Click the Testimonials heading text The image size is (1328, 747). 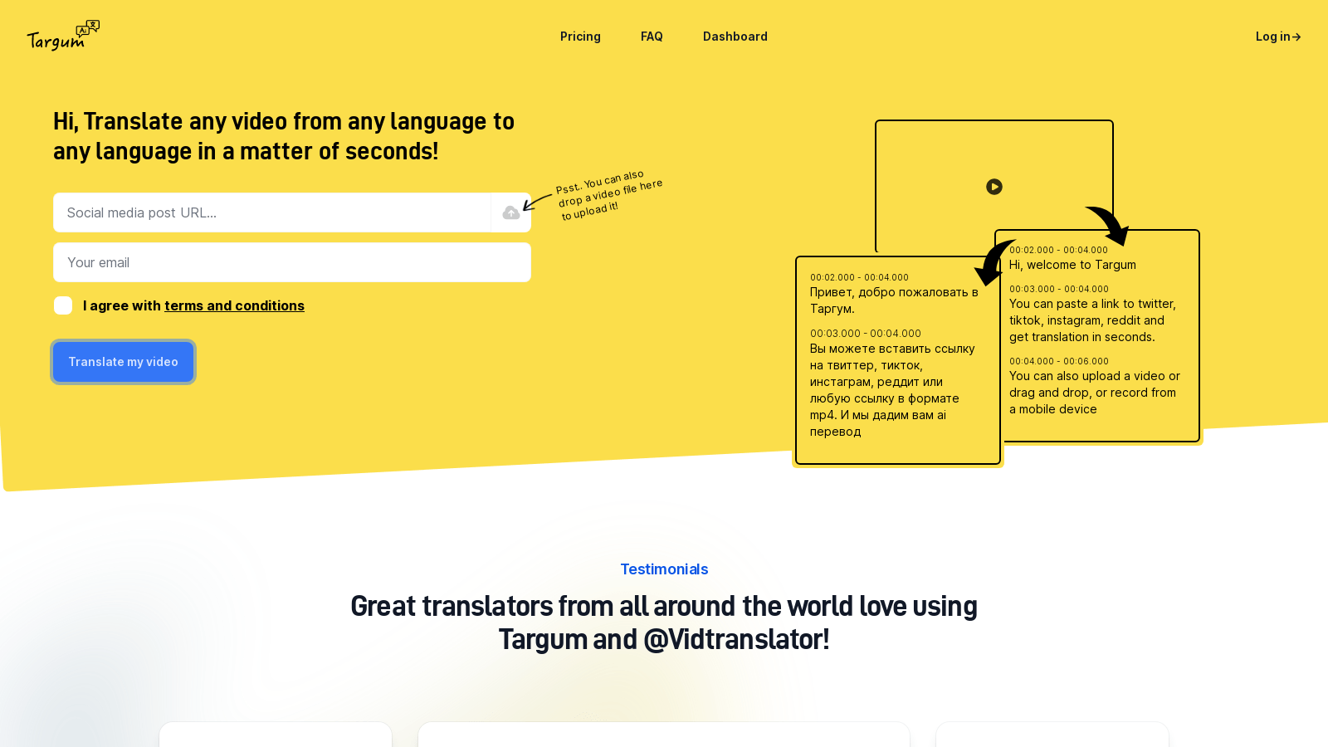[664, 569]
